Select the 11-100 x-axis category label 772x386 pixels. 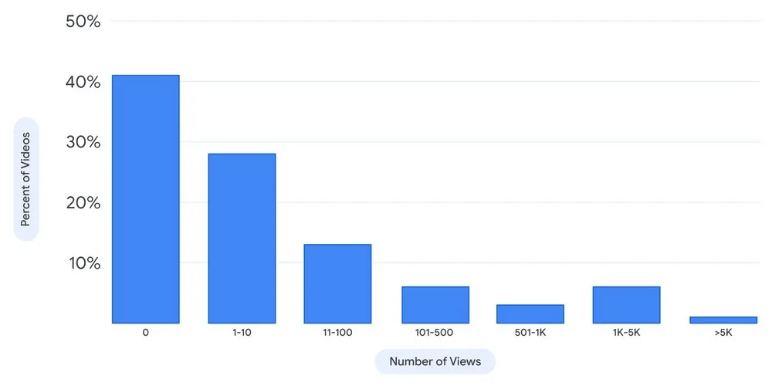337,334
